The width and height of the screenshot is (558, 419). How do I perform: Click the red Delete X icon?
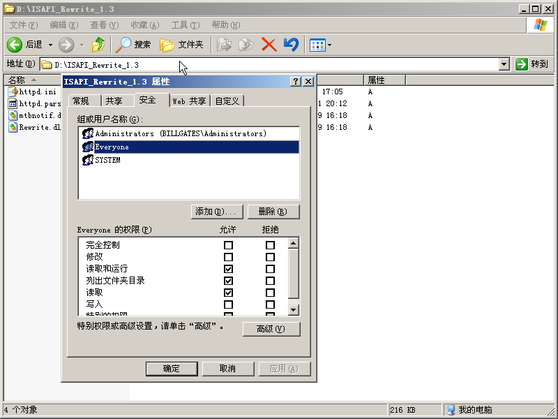point(269,45)
